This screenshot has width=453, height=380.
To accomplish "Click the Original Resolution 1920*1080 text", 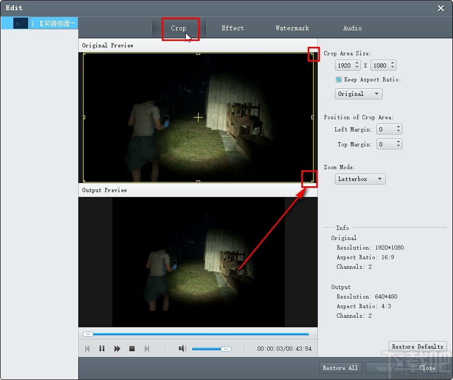I will pyautogui.click(x=370, y=247).
